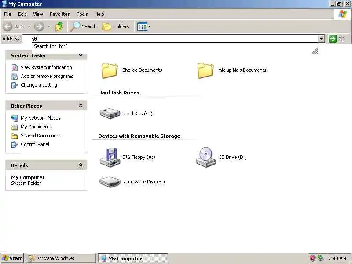The height and width of the screenshot is (264, 352).
Task: Click the Go button
Action: point(337,39)
